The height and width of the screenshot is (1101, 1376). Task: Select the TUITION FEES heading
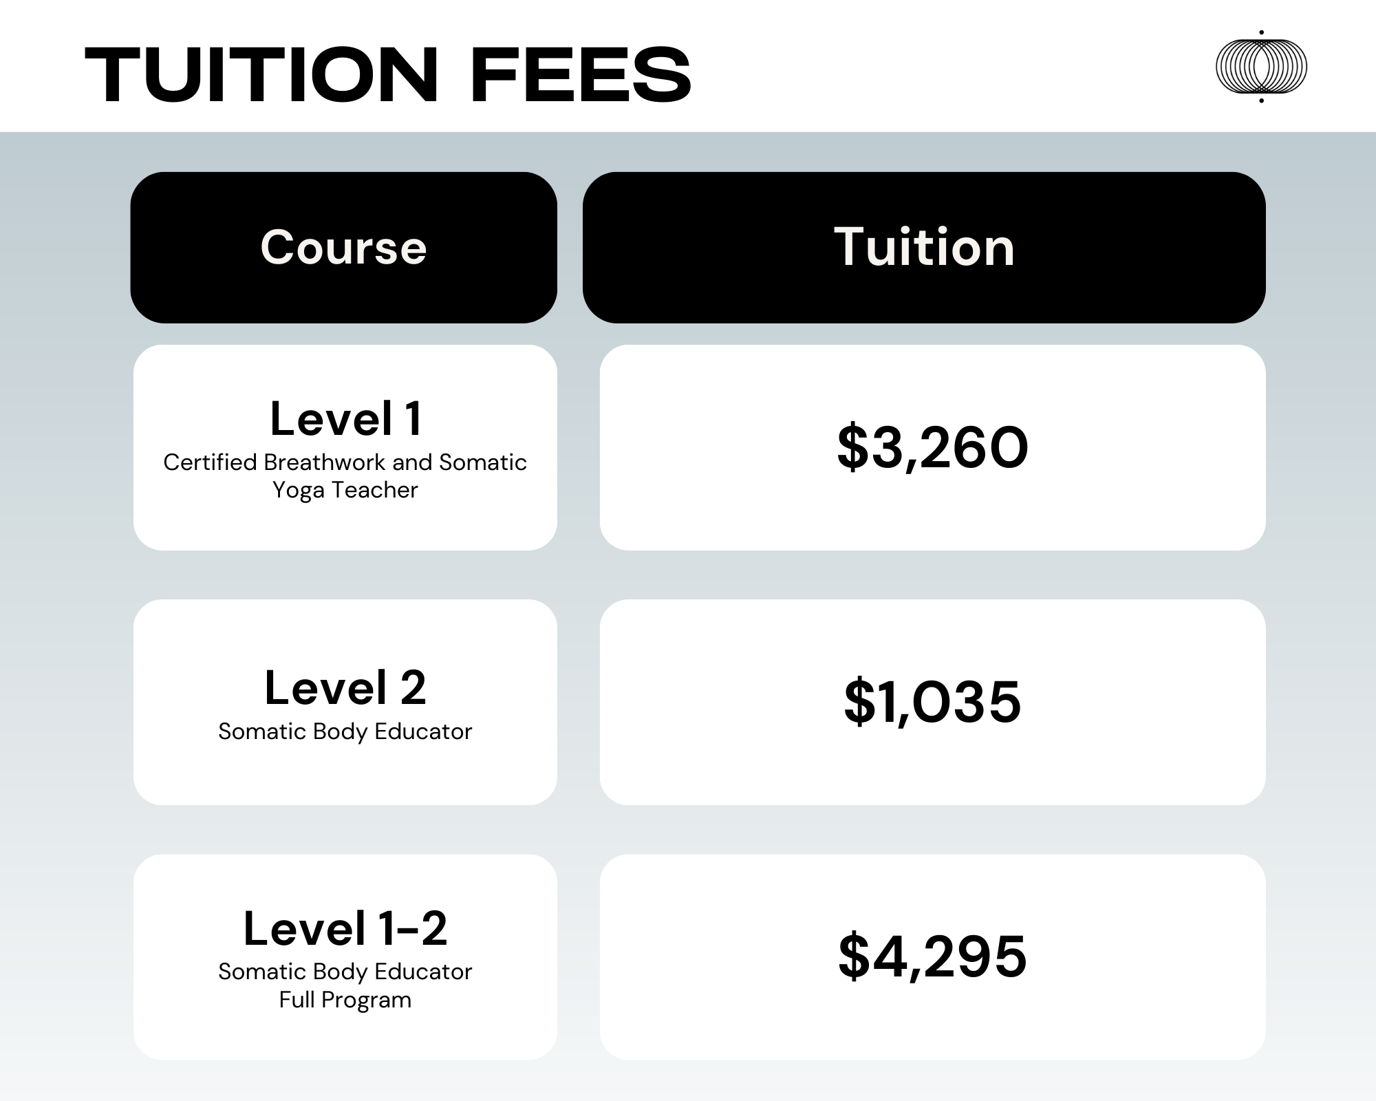pyautogui.click(x=388, y=75)
